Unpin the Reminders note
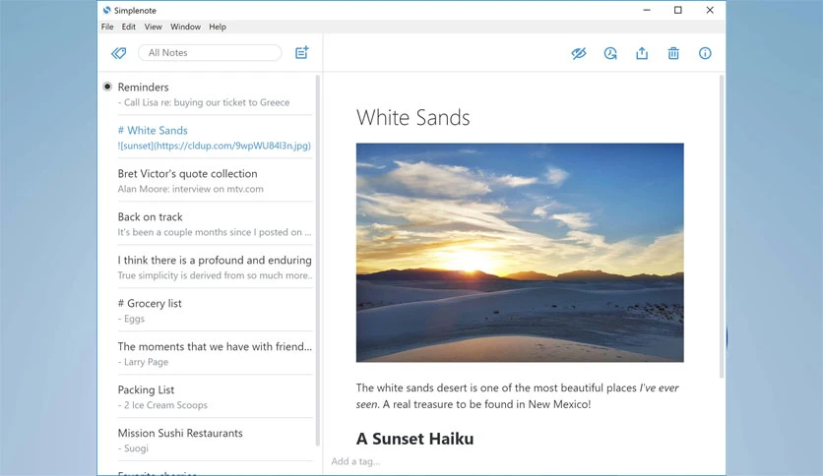 click(x=107, y=87)
